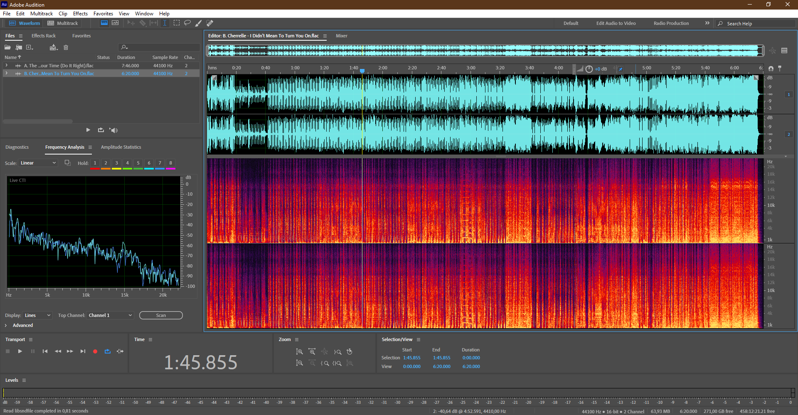The height and width of the screenshot is (415, 798).
Task: Toggle HUD pin icon on timeline
Action: [620, 69]
